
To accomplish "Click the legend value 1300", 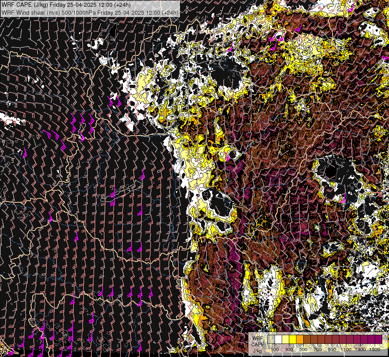I will click(360, 349).
